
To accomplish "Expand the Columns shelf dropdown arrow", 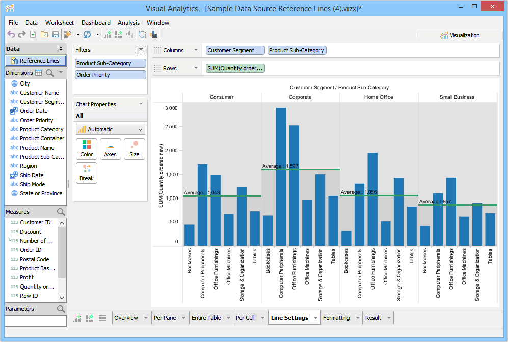I will pyautogui.click(x=196, y=50).
